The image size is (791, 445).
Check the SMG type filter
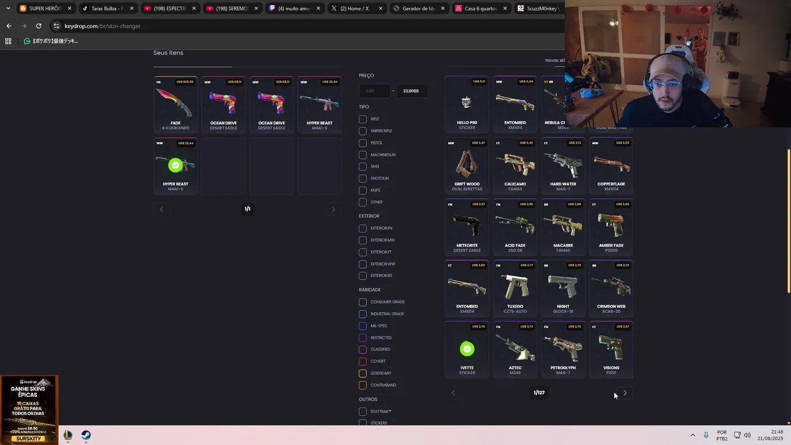click(x=363, y=166)
